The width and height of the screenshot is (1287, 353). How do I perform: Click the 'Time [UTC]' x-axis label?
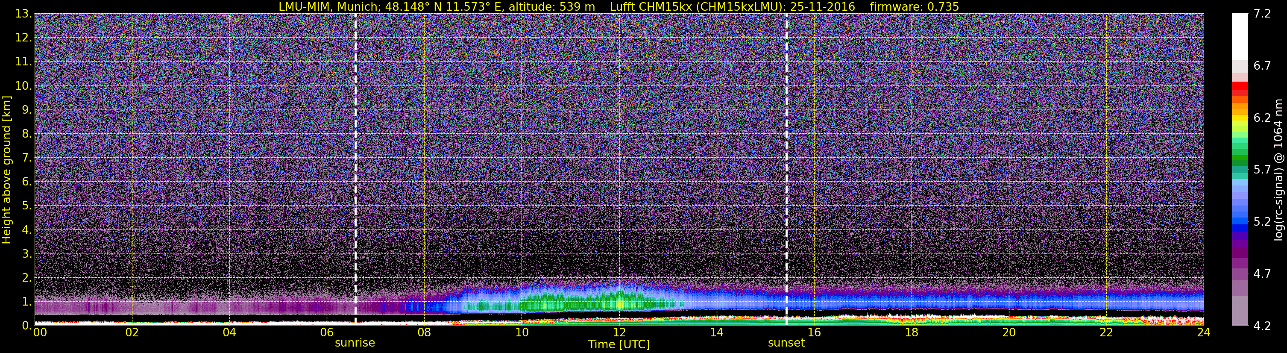point(619,344)
